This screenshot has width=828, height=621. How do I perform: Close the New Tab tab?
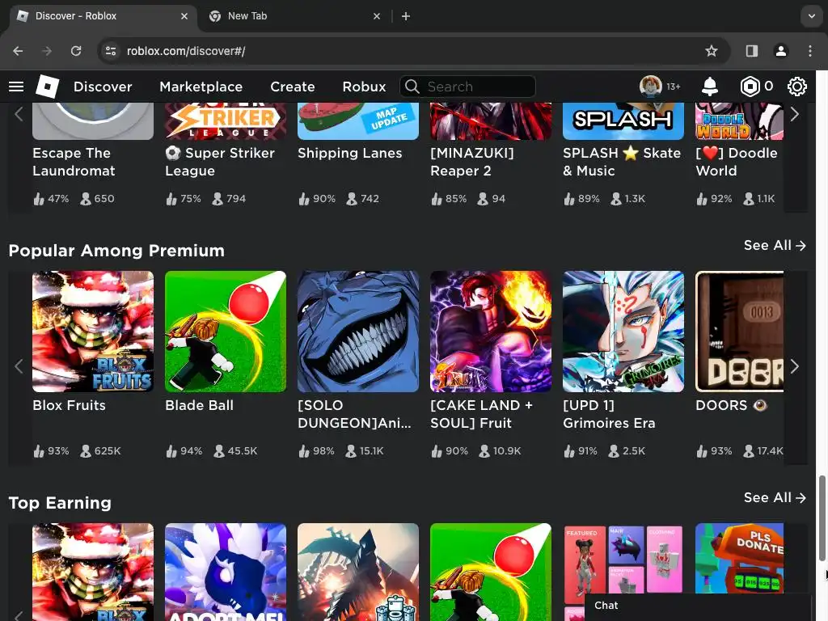pyautogui.click(x=377, y=16)
